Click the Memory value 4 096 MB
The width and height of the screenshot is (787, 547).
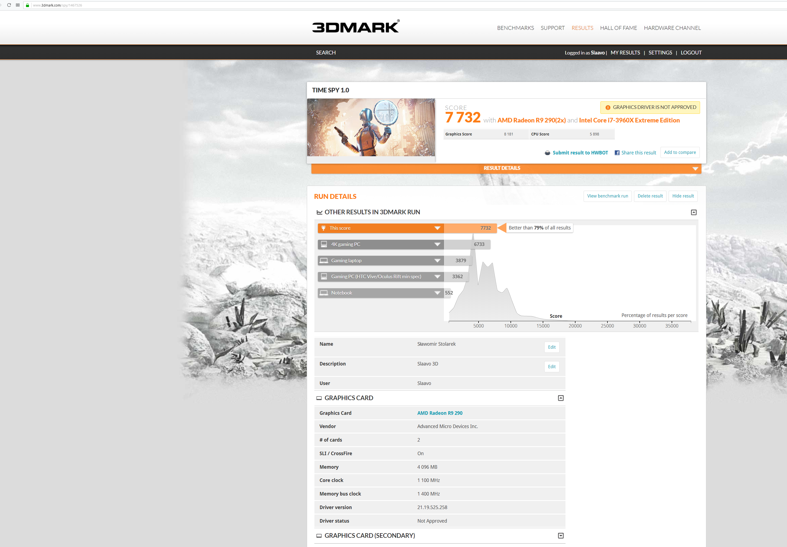coord(427,467)
